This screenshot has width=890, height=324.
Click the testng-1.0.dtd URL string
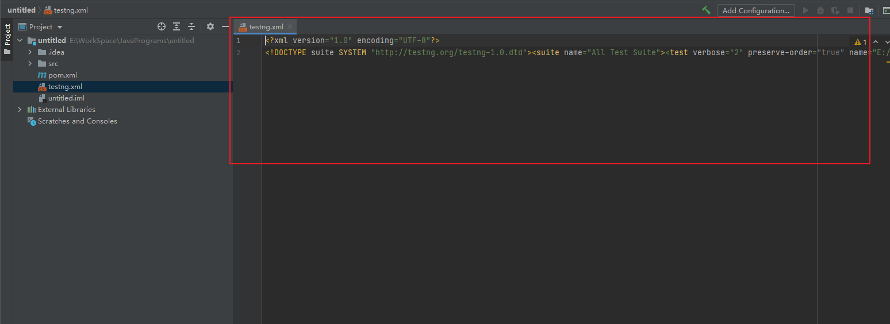click(x=449, y=52)
